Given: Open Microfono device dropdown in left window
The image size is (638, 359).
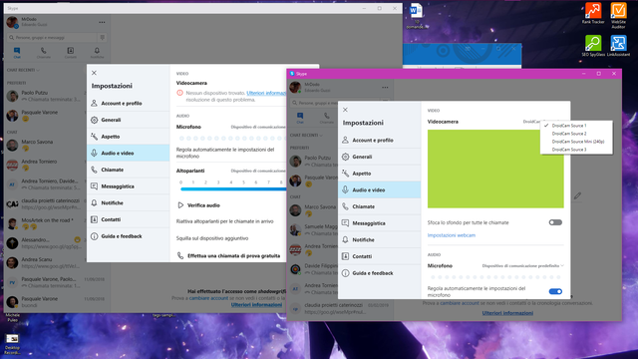Looking at the screenshot, I should tap(258, 127).
